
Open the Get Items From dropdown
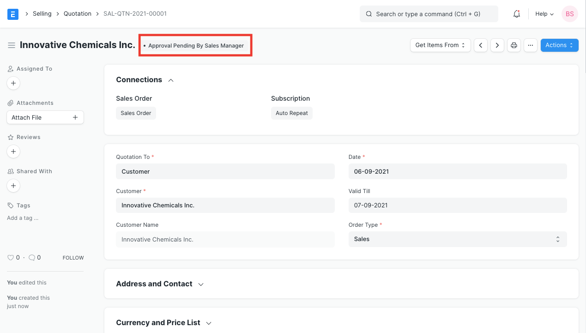pyautogui.click(x=440, y=45)
